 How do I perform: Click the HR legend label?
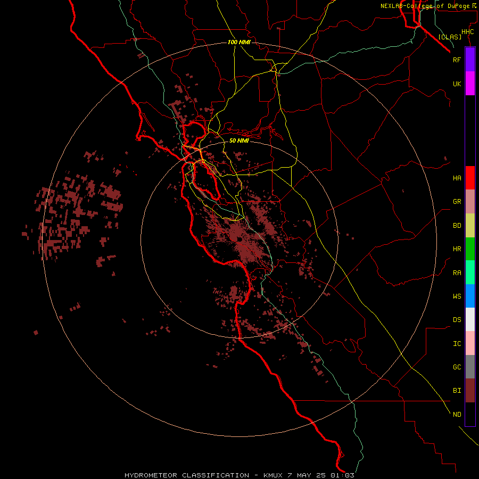pyautogui.click(x=457, y=249)
